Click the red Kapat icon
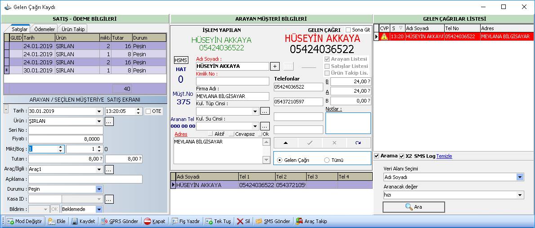Screen dimensions: 535x228 pyautogui.click(x=147, y=221)
